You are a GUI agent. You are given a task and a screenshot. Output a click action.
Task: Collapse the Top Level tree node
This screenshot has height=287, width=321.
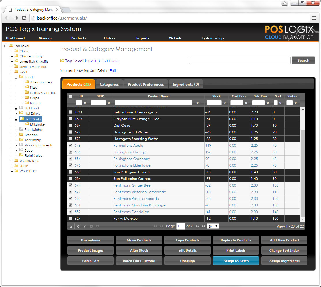pyautogui.click(x=6, y=46)
